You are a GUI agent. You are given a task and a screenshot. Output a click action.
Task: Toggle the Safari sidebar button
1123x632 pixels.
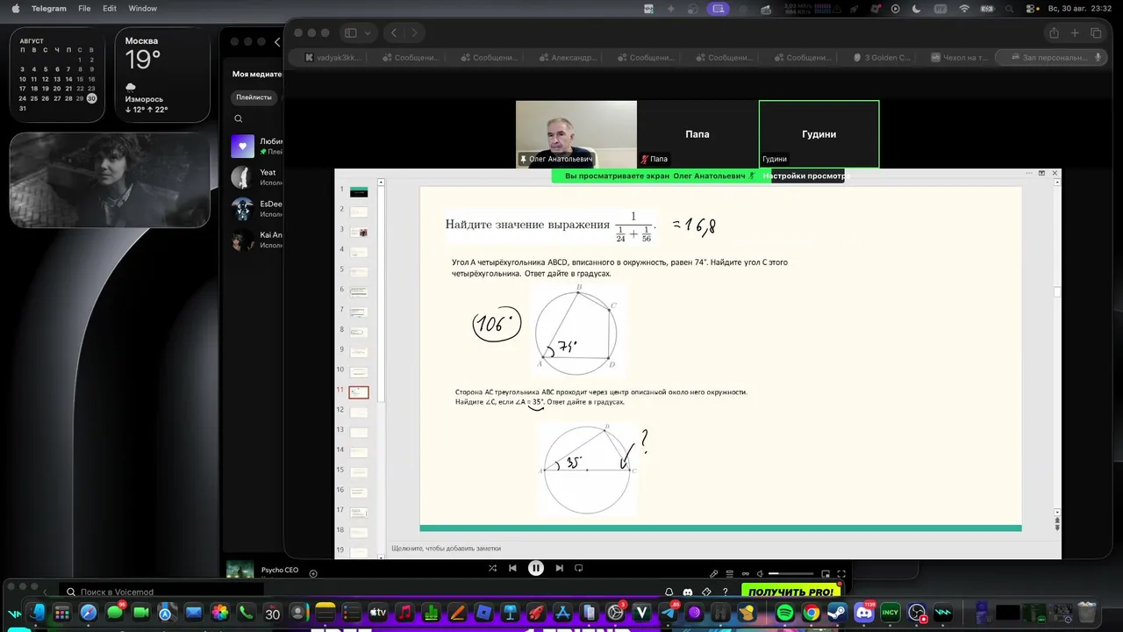(351, 32)
